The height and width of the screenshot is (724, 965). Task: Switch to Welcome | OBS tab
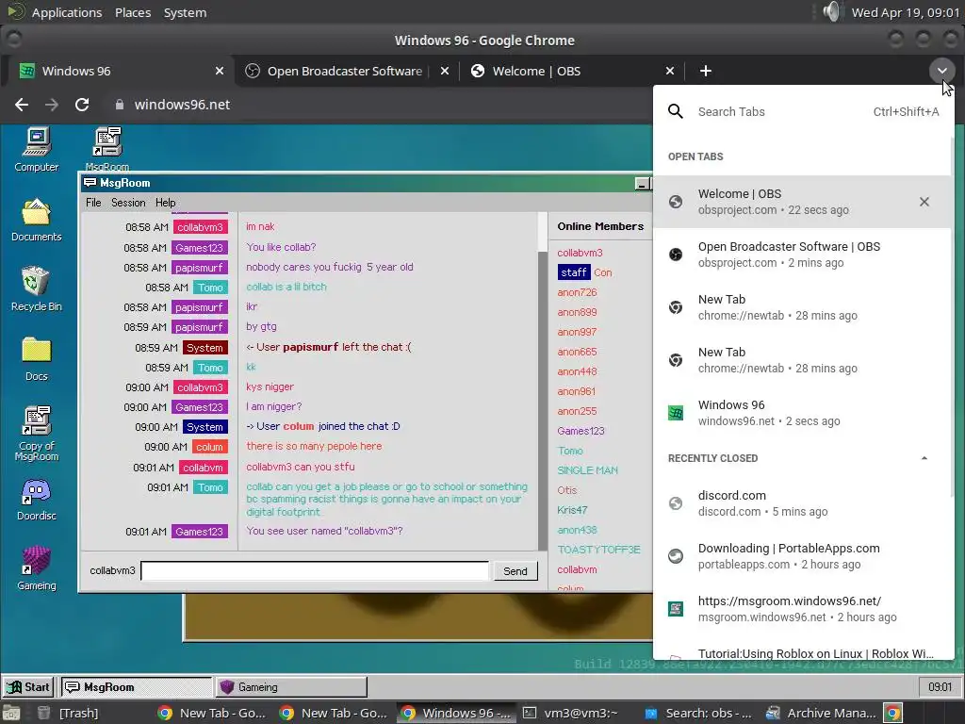tap(572, 71)
